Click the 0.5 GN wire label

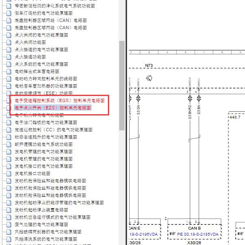pos(138,110)
